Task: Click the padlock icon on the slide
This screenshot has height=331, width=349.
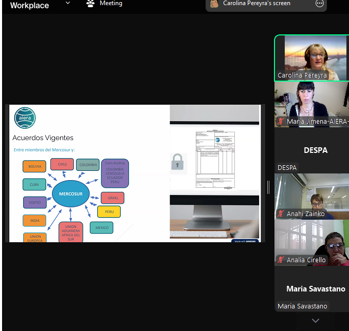Action: tap(178, 162)
